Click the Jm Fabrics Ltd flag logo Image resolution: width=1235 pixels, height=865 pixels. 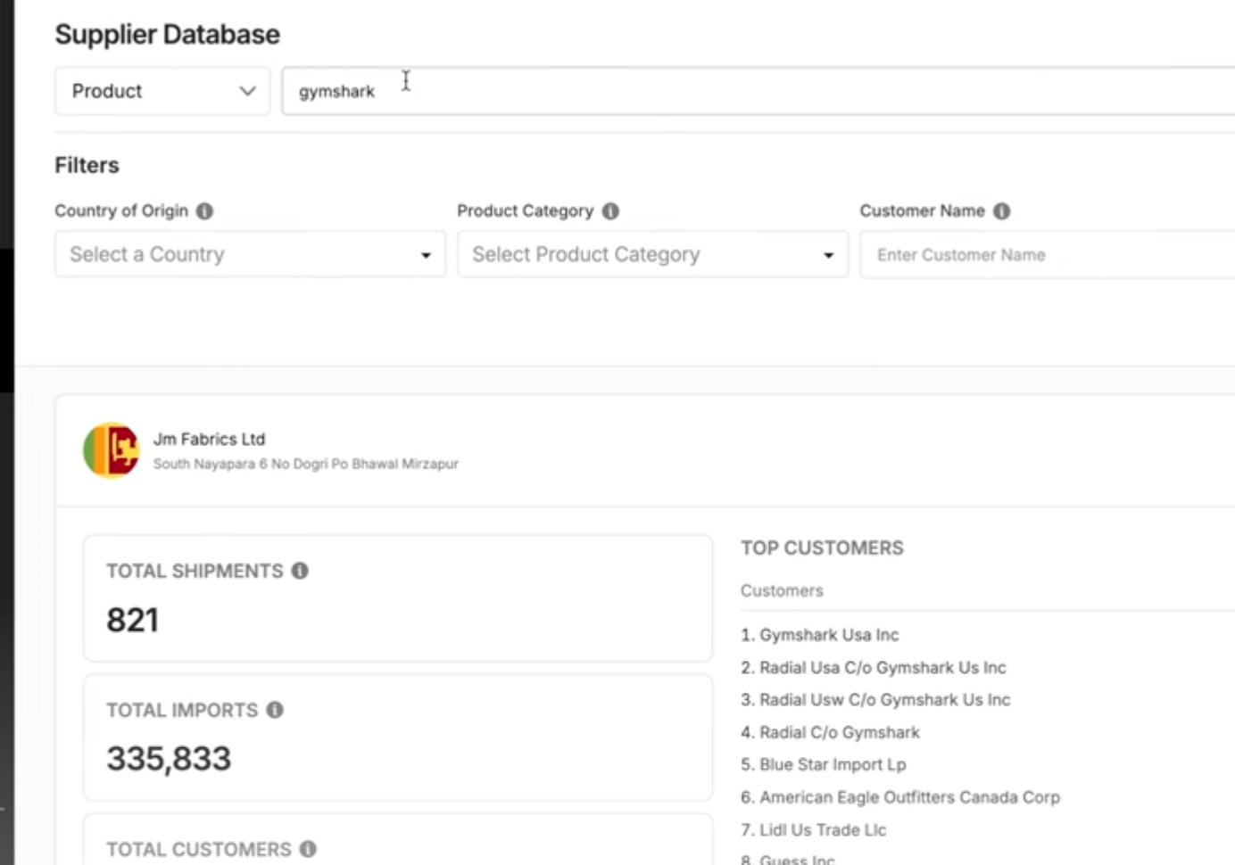(x=112, y=450)
